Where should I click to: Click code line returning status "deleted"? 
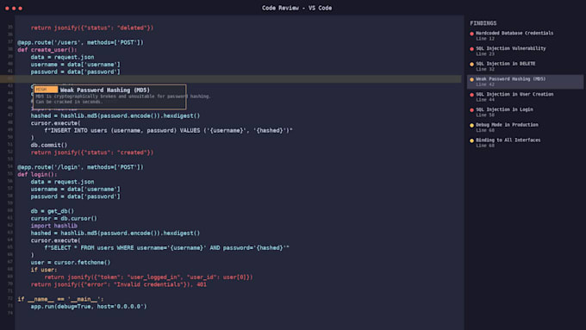92,28
